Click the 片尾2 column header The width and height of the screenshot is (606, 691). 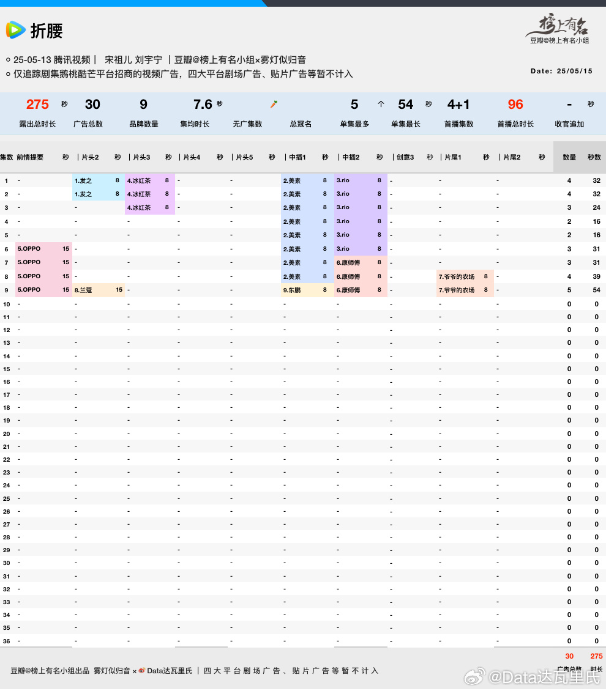[512, 157]
